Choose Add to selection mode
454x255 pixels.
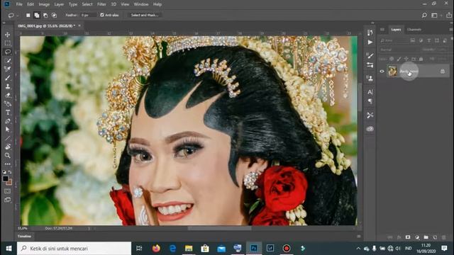pyautogui.click(x=37, y=15)
